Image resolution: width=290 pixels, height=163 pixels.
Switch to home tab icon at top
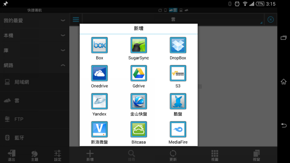tap(160, 10)
